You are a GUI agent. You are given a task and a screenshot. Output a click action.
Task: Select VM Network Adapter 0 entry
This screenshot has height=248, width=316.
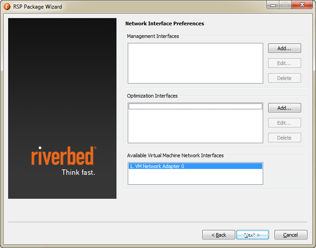point(195,166)
